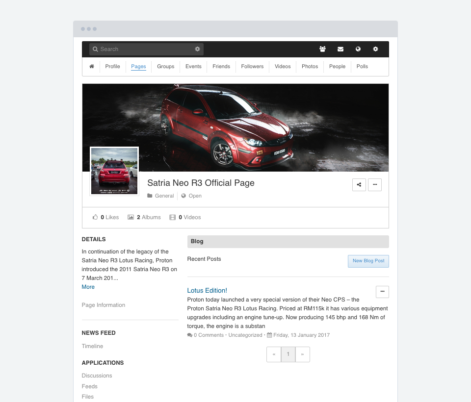
Task: Click the globe notifications icon
Action: coord(358,49)
